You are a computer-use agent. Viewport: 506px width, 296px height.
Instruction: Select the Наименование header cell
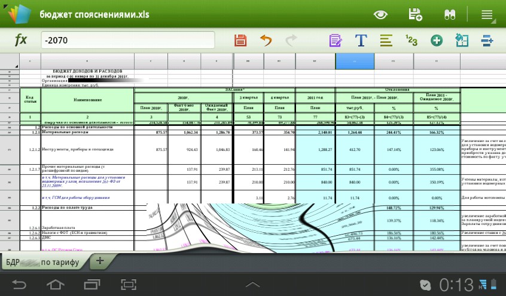87,100
